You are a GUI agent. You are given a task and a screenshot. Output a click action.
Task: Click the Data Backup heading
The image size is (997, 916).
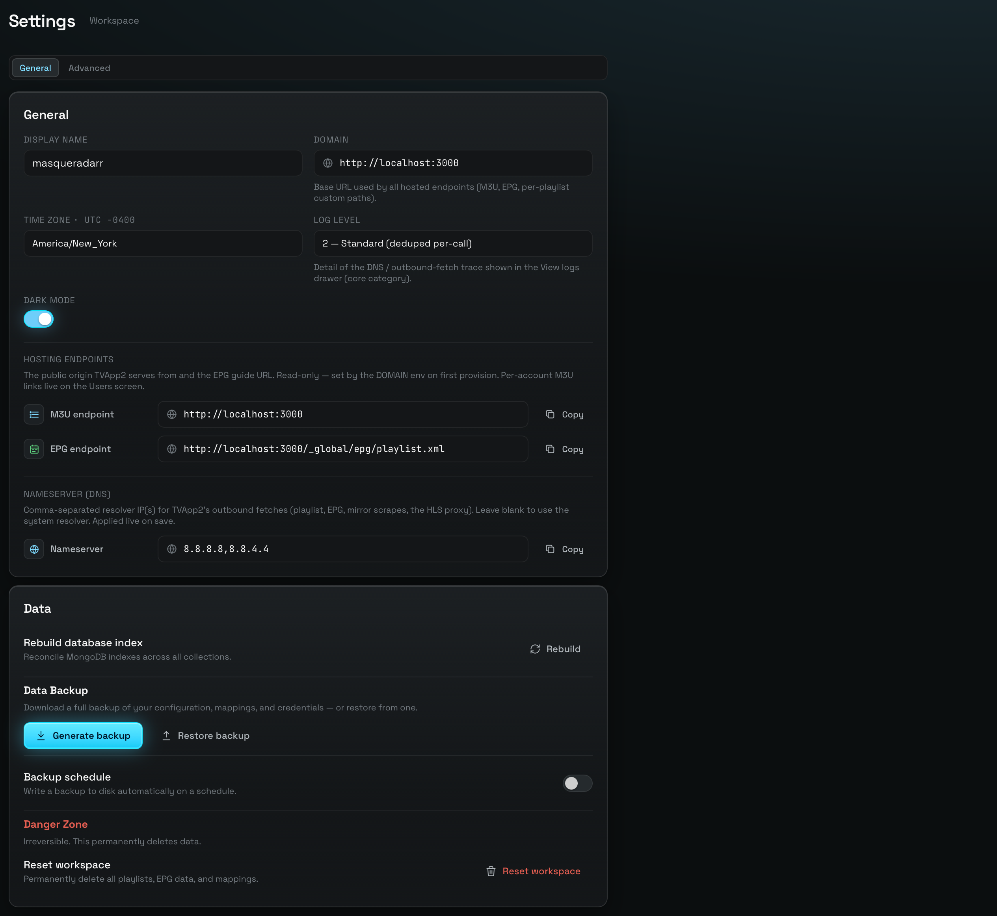(56, 690)
